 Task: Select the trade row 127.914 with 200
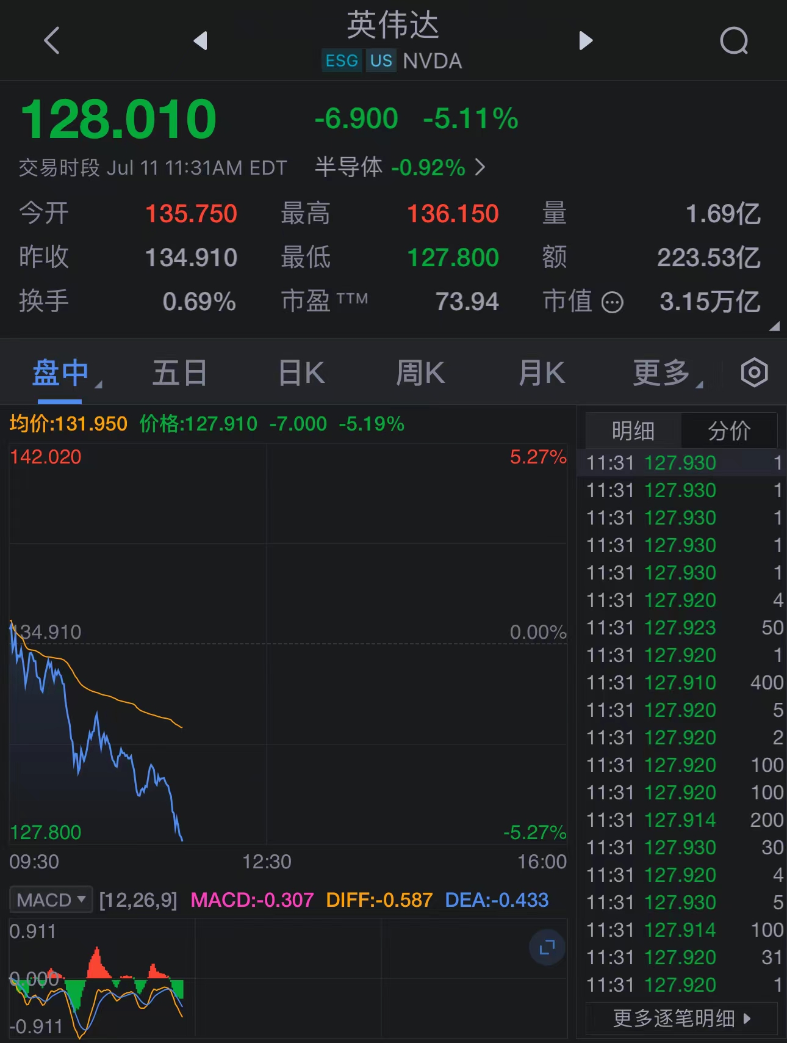coord(681,820)
